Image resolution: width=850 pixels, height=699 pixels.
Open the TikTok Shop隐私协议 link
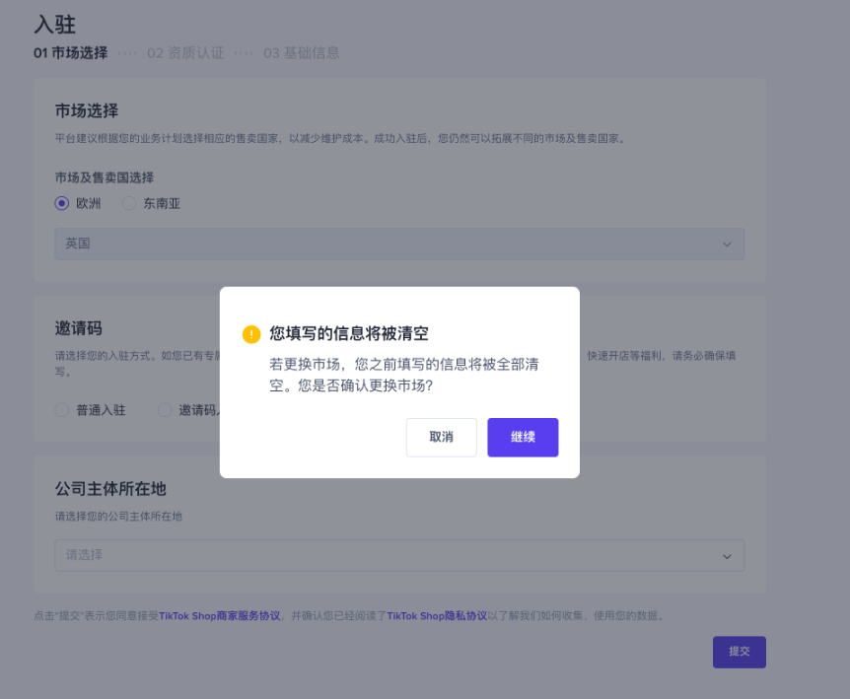[x=436, y=616]
